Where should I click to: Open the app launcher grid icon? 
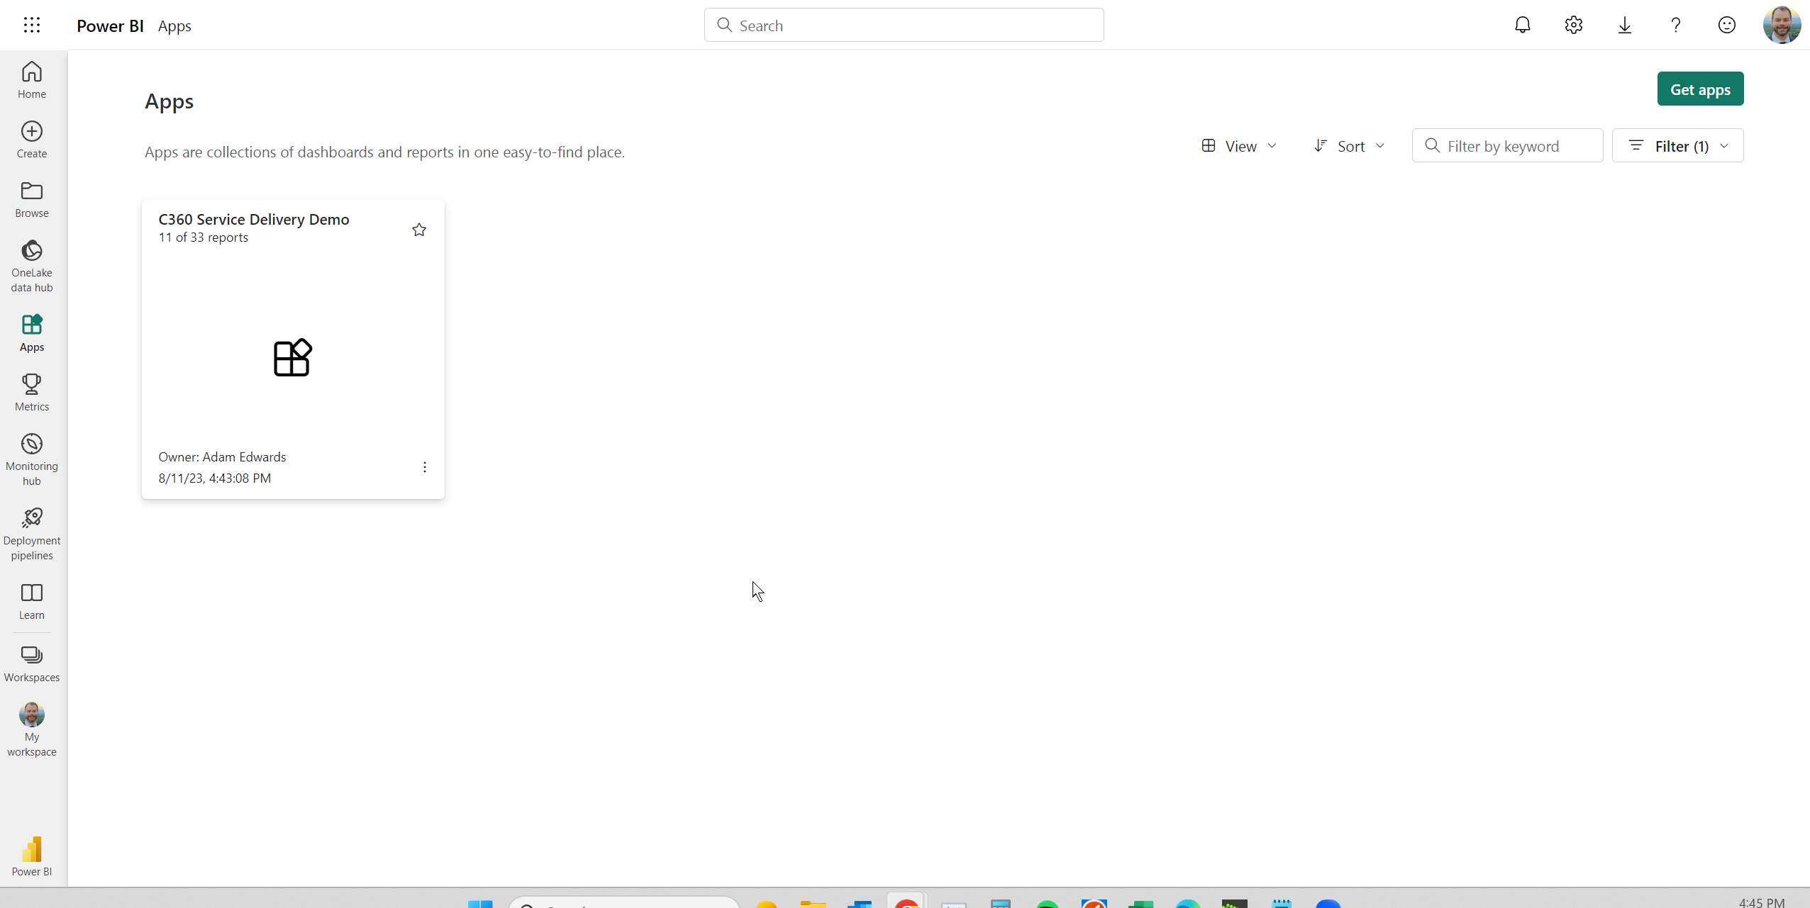[x=32, y=26]
